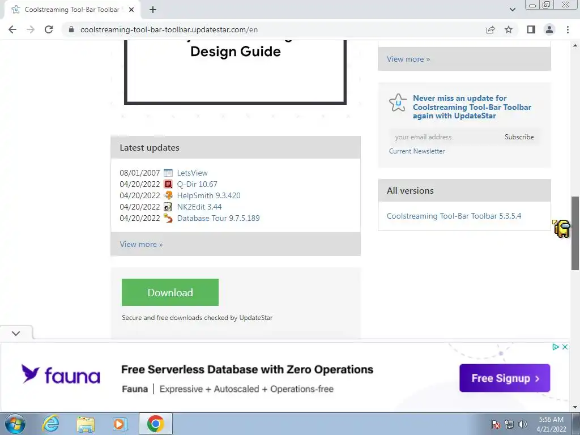The width and height of the screenshot is (580, 435).
Task: Click the LetsView program icon
Action: click(x=168, y=173)
